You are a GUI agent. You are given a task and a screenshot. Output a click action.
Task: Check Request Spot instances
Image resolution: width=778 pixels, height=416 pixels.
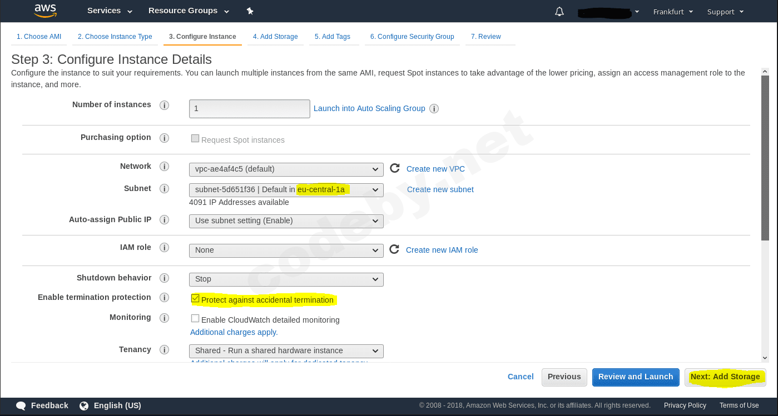[195, 138]
